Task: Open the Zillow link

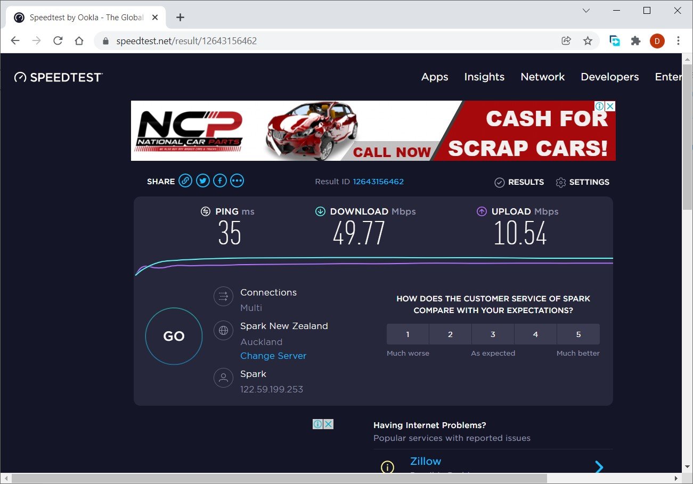Action: click(426, 461)
